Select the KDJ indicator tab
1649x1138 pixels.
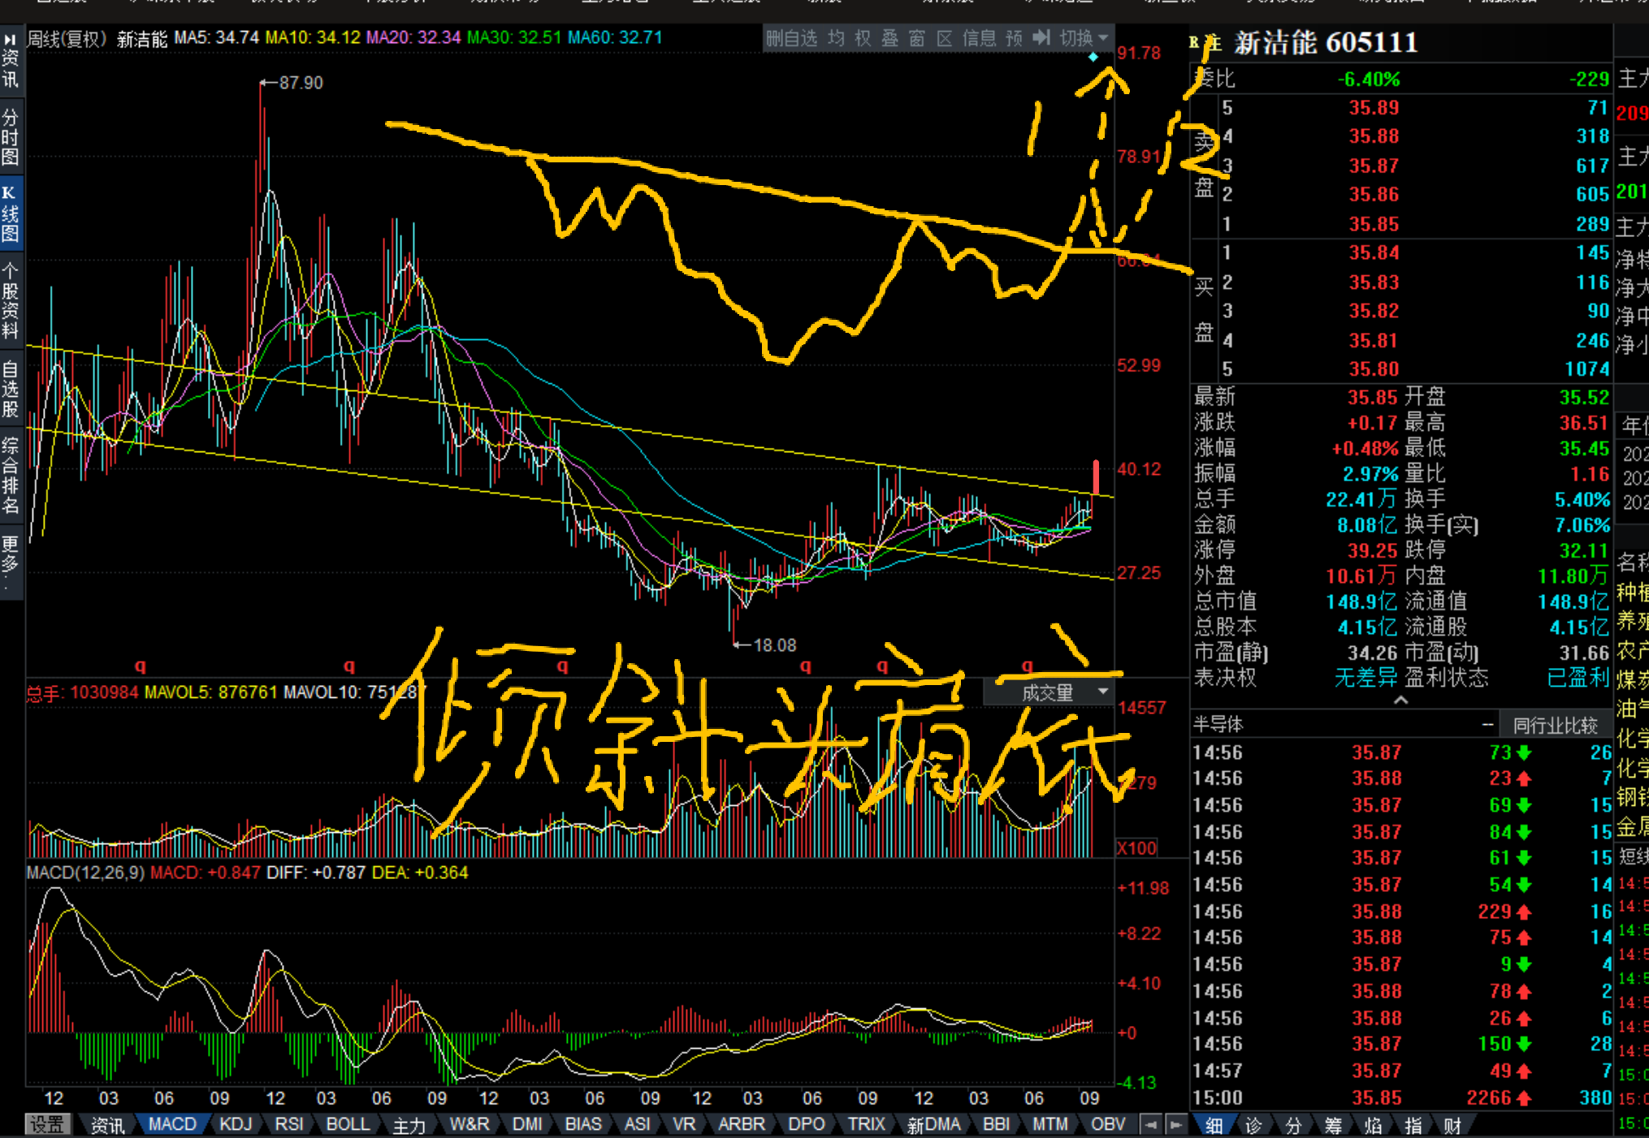236,1124
